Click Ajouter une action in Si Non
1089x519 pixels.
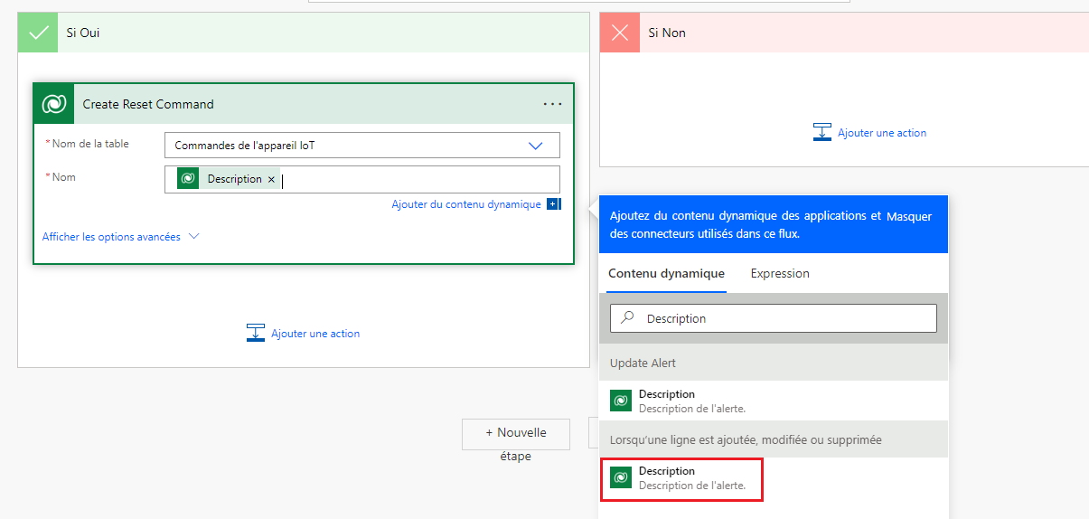882,133
